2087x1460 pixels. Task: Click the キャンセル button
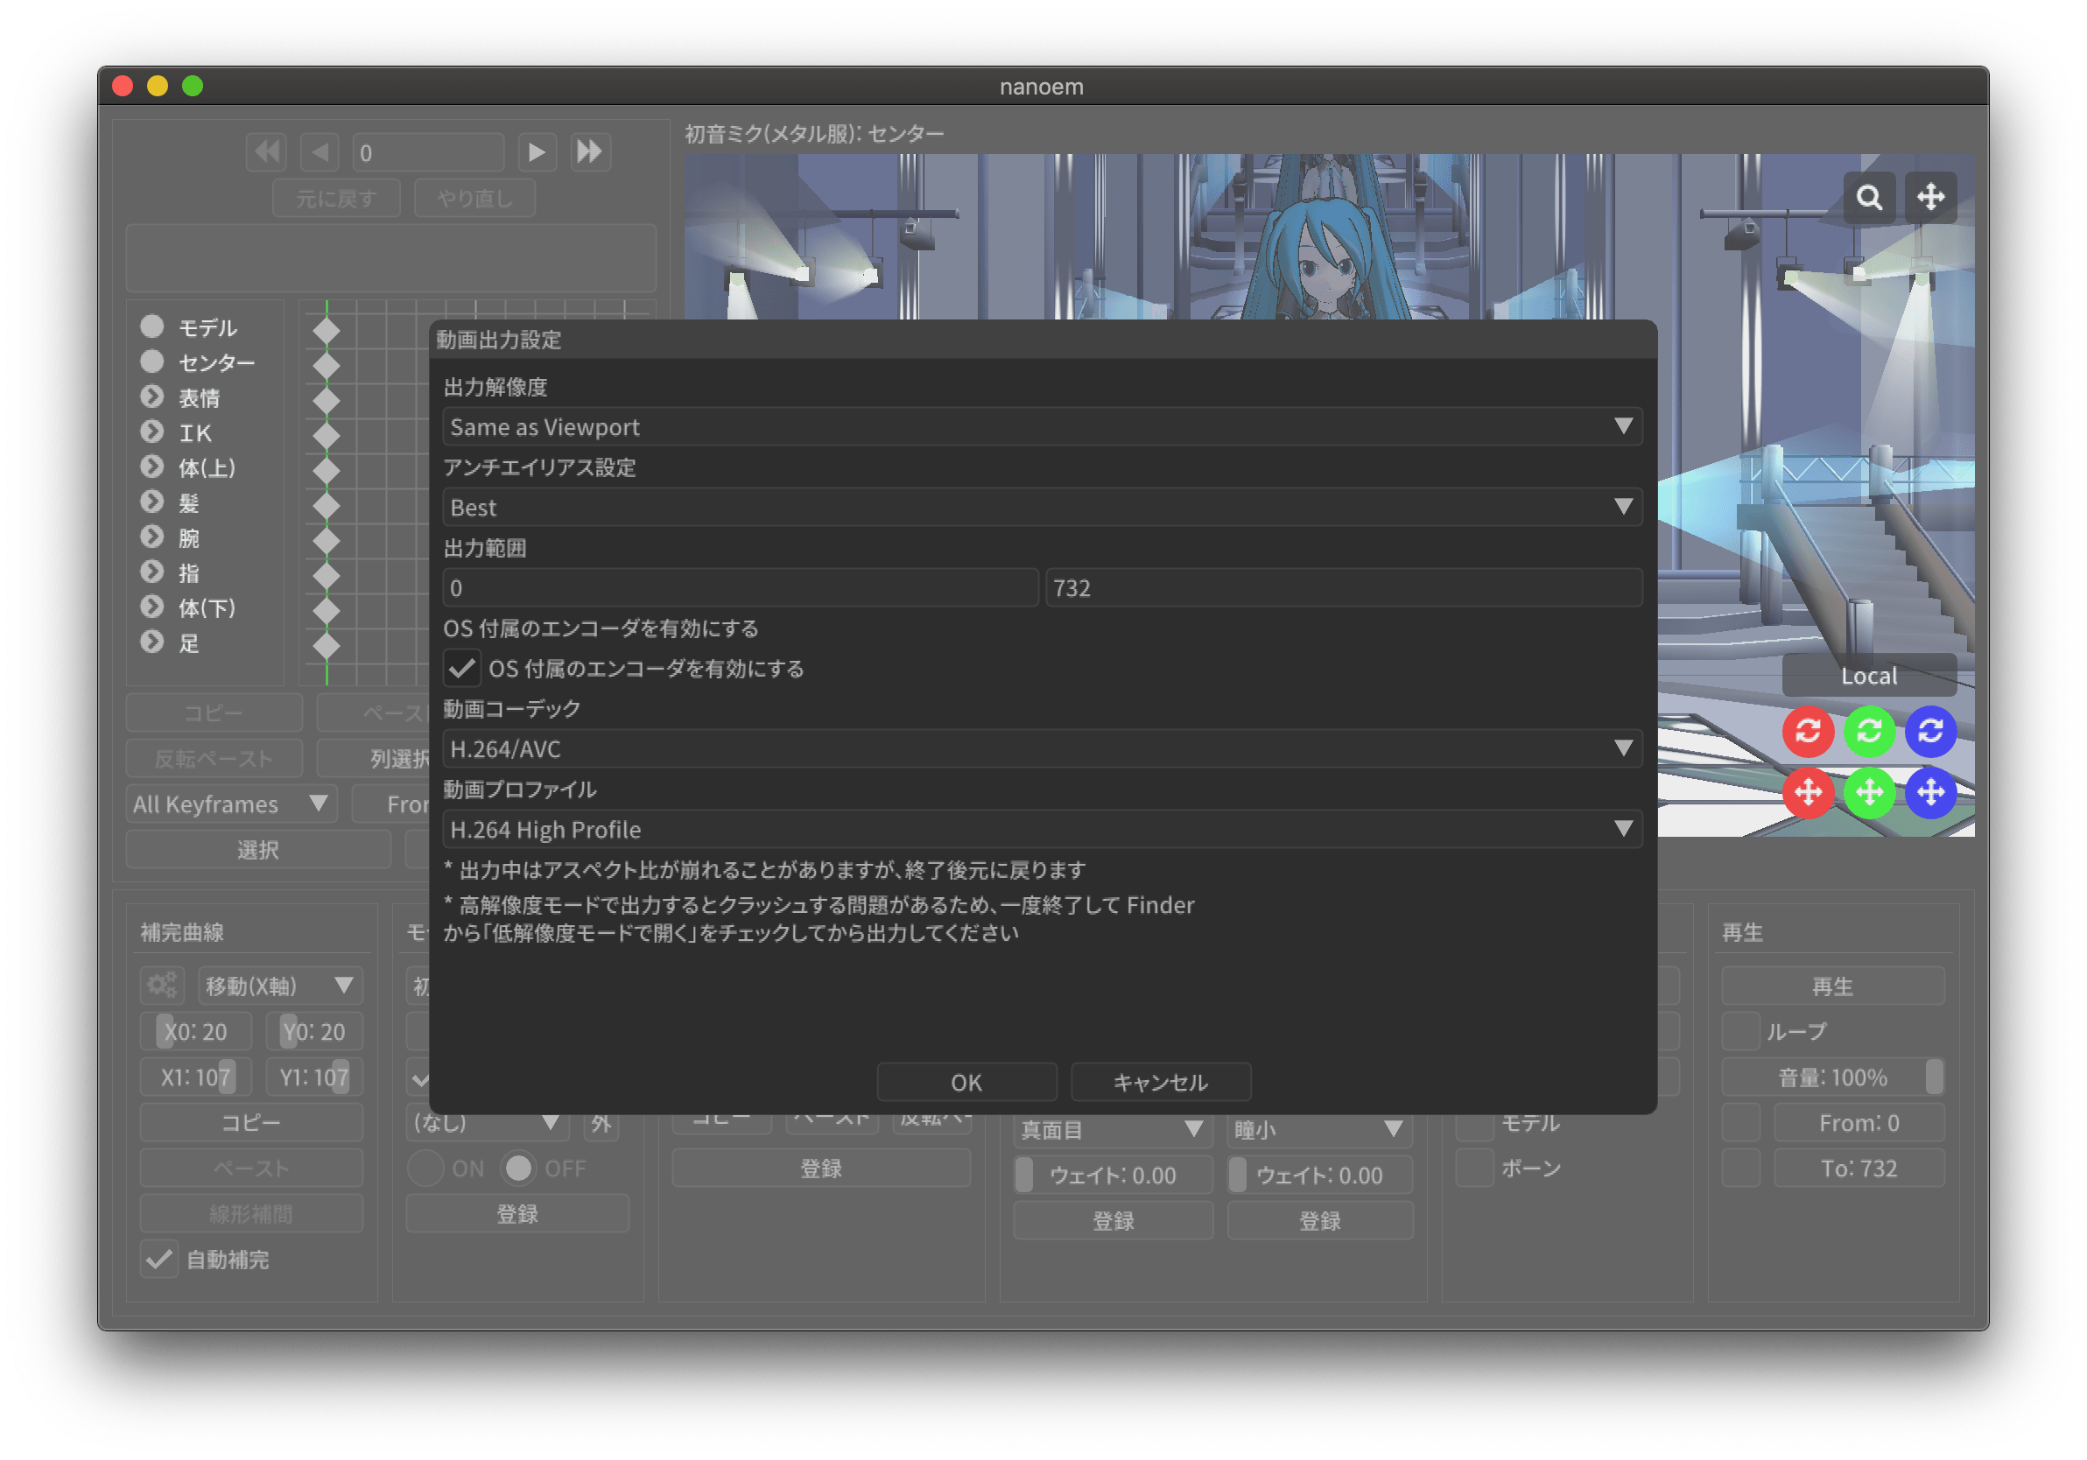pos(1161,1082)
